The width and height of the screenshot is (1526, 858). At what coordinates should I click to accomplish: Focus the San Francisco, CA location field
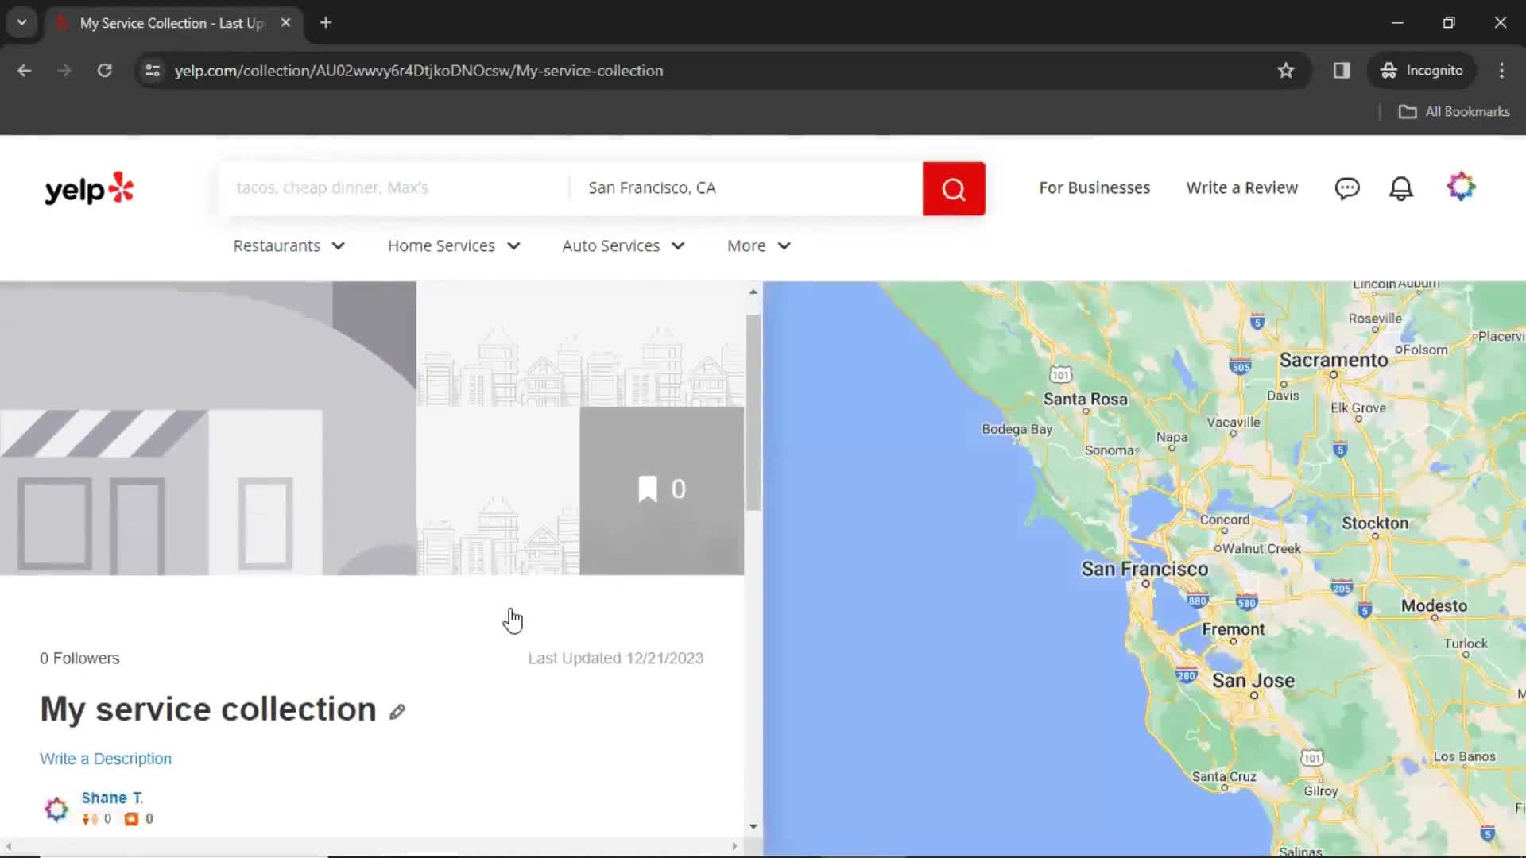tap(747, 188)
